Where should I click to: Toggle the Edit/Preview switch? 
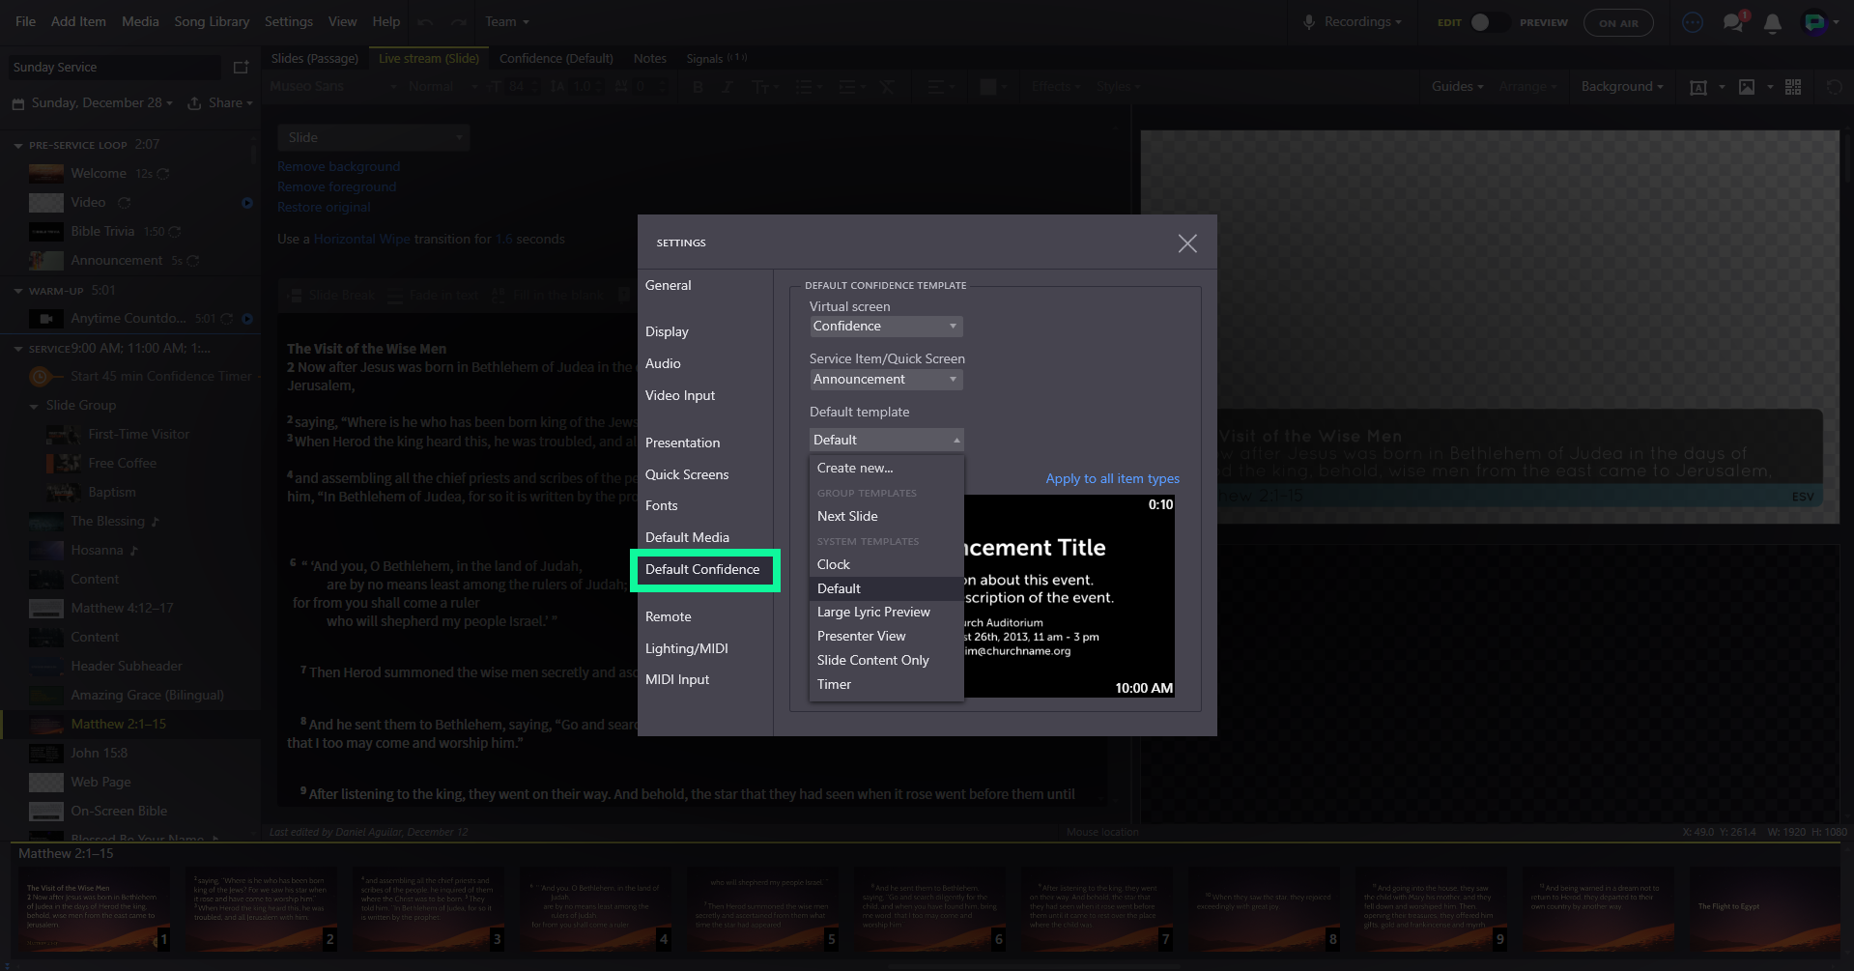coord(1486,22)
